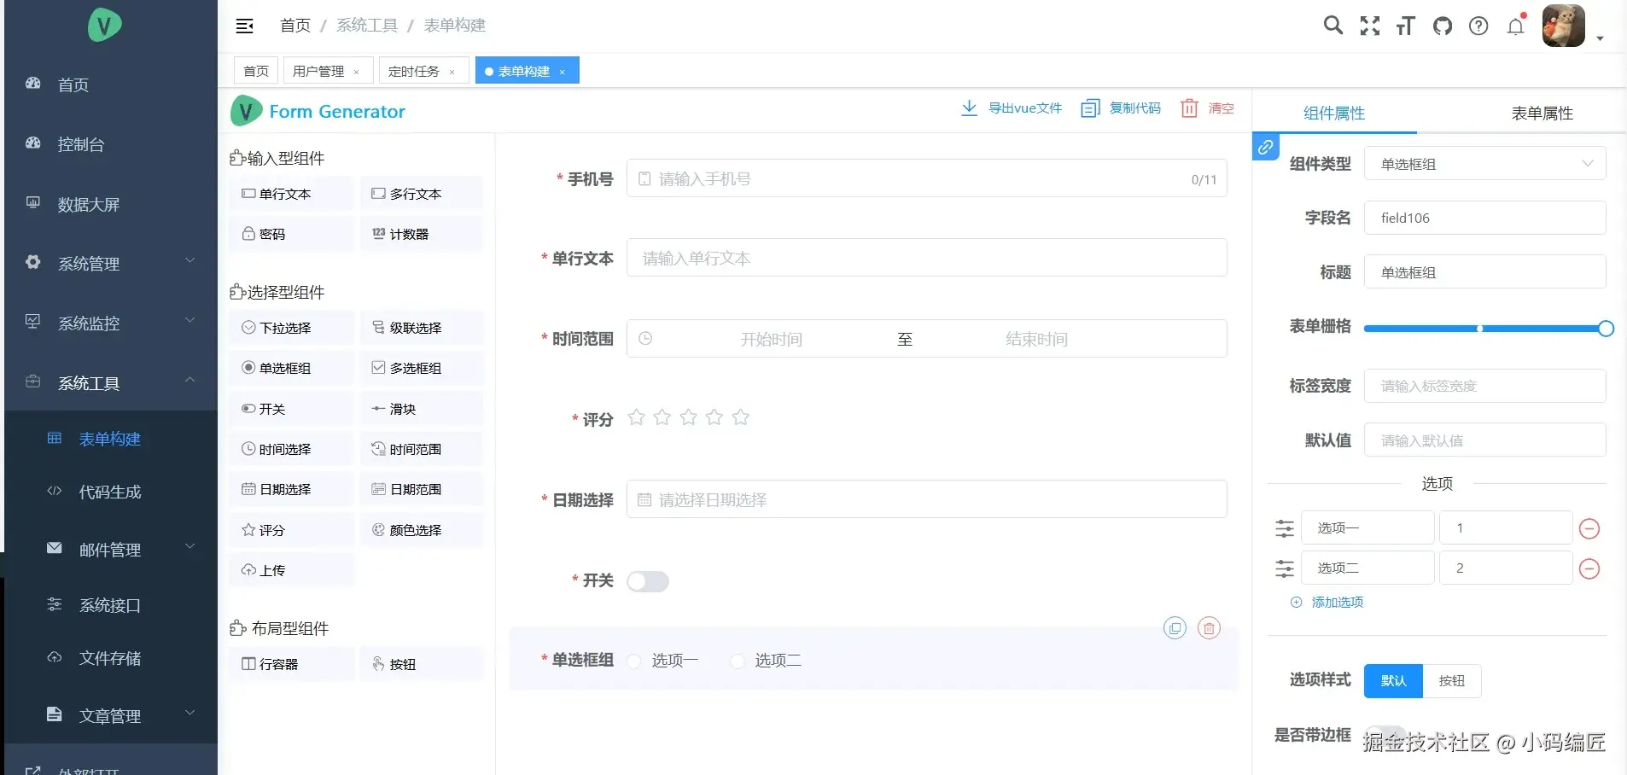The height and width of the screenshot is (775, 1627).
Task: Add the 计数器 component
Action: pyautogui.click(x=422, y=234)
